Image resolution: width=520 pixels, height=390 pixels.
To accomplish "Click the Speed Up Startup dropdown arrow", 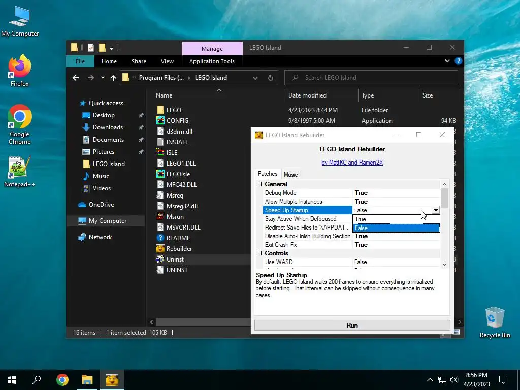I will (435, 210).
